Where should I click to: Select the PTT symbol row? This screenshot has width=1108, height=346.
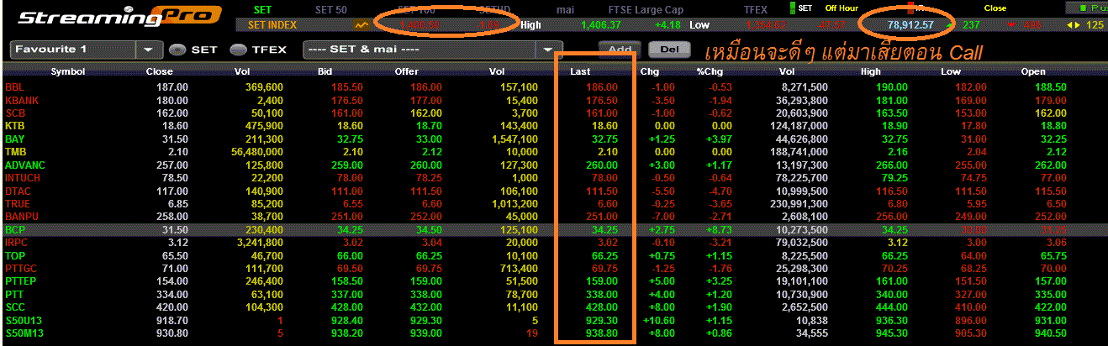(554, 295)
